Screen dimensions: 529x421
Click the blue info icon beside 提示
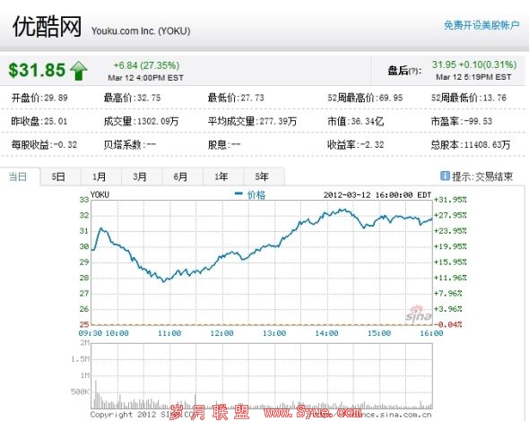click(445, 176)
